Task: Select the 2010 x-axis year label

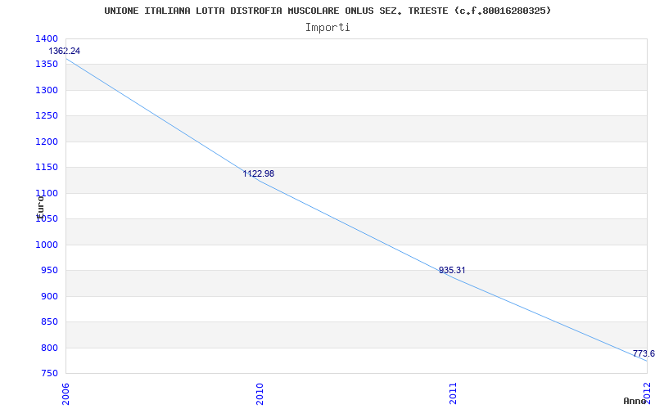Action: tap(260, 393)
